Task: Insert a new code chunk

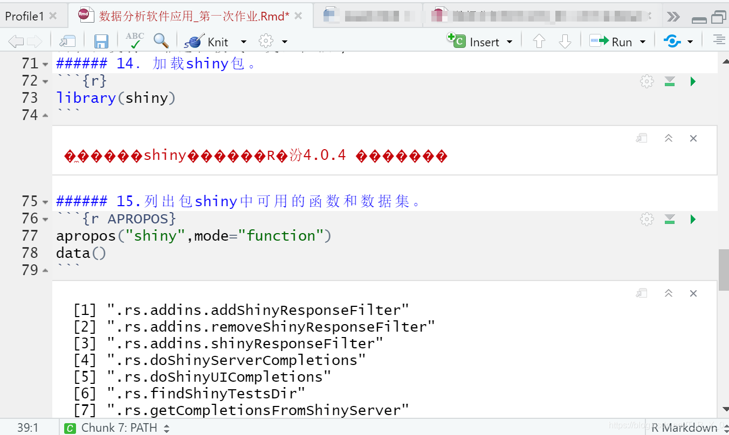Action: 473,41
